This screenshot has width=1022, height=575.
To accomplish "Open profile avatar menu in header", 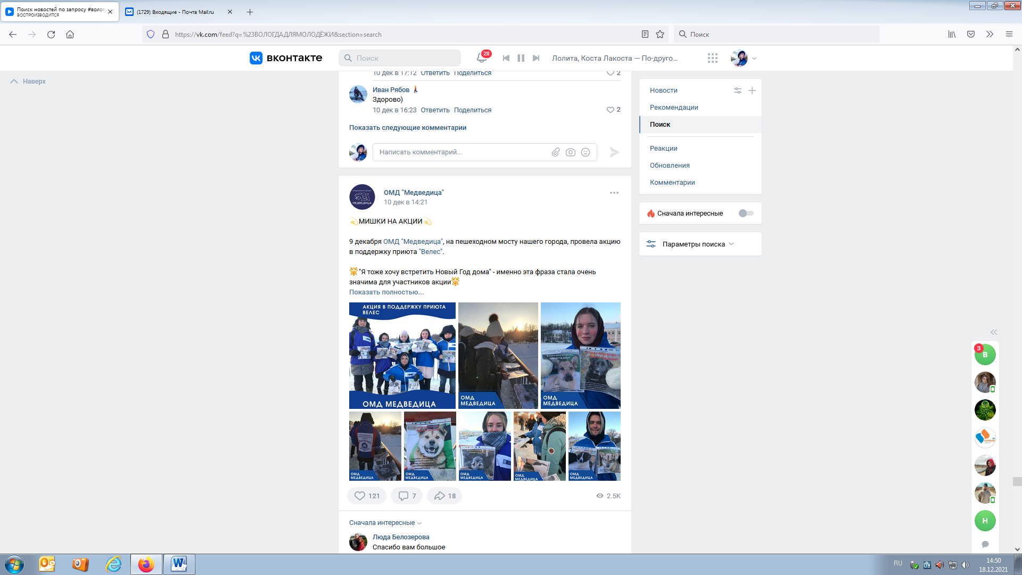I will coord(744,58).
